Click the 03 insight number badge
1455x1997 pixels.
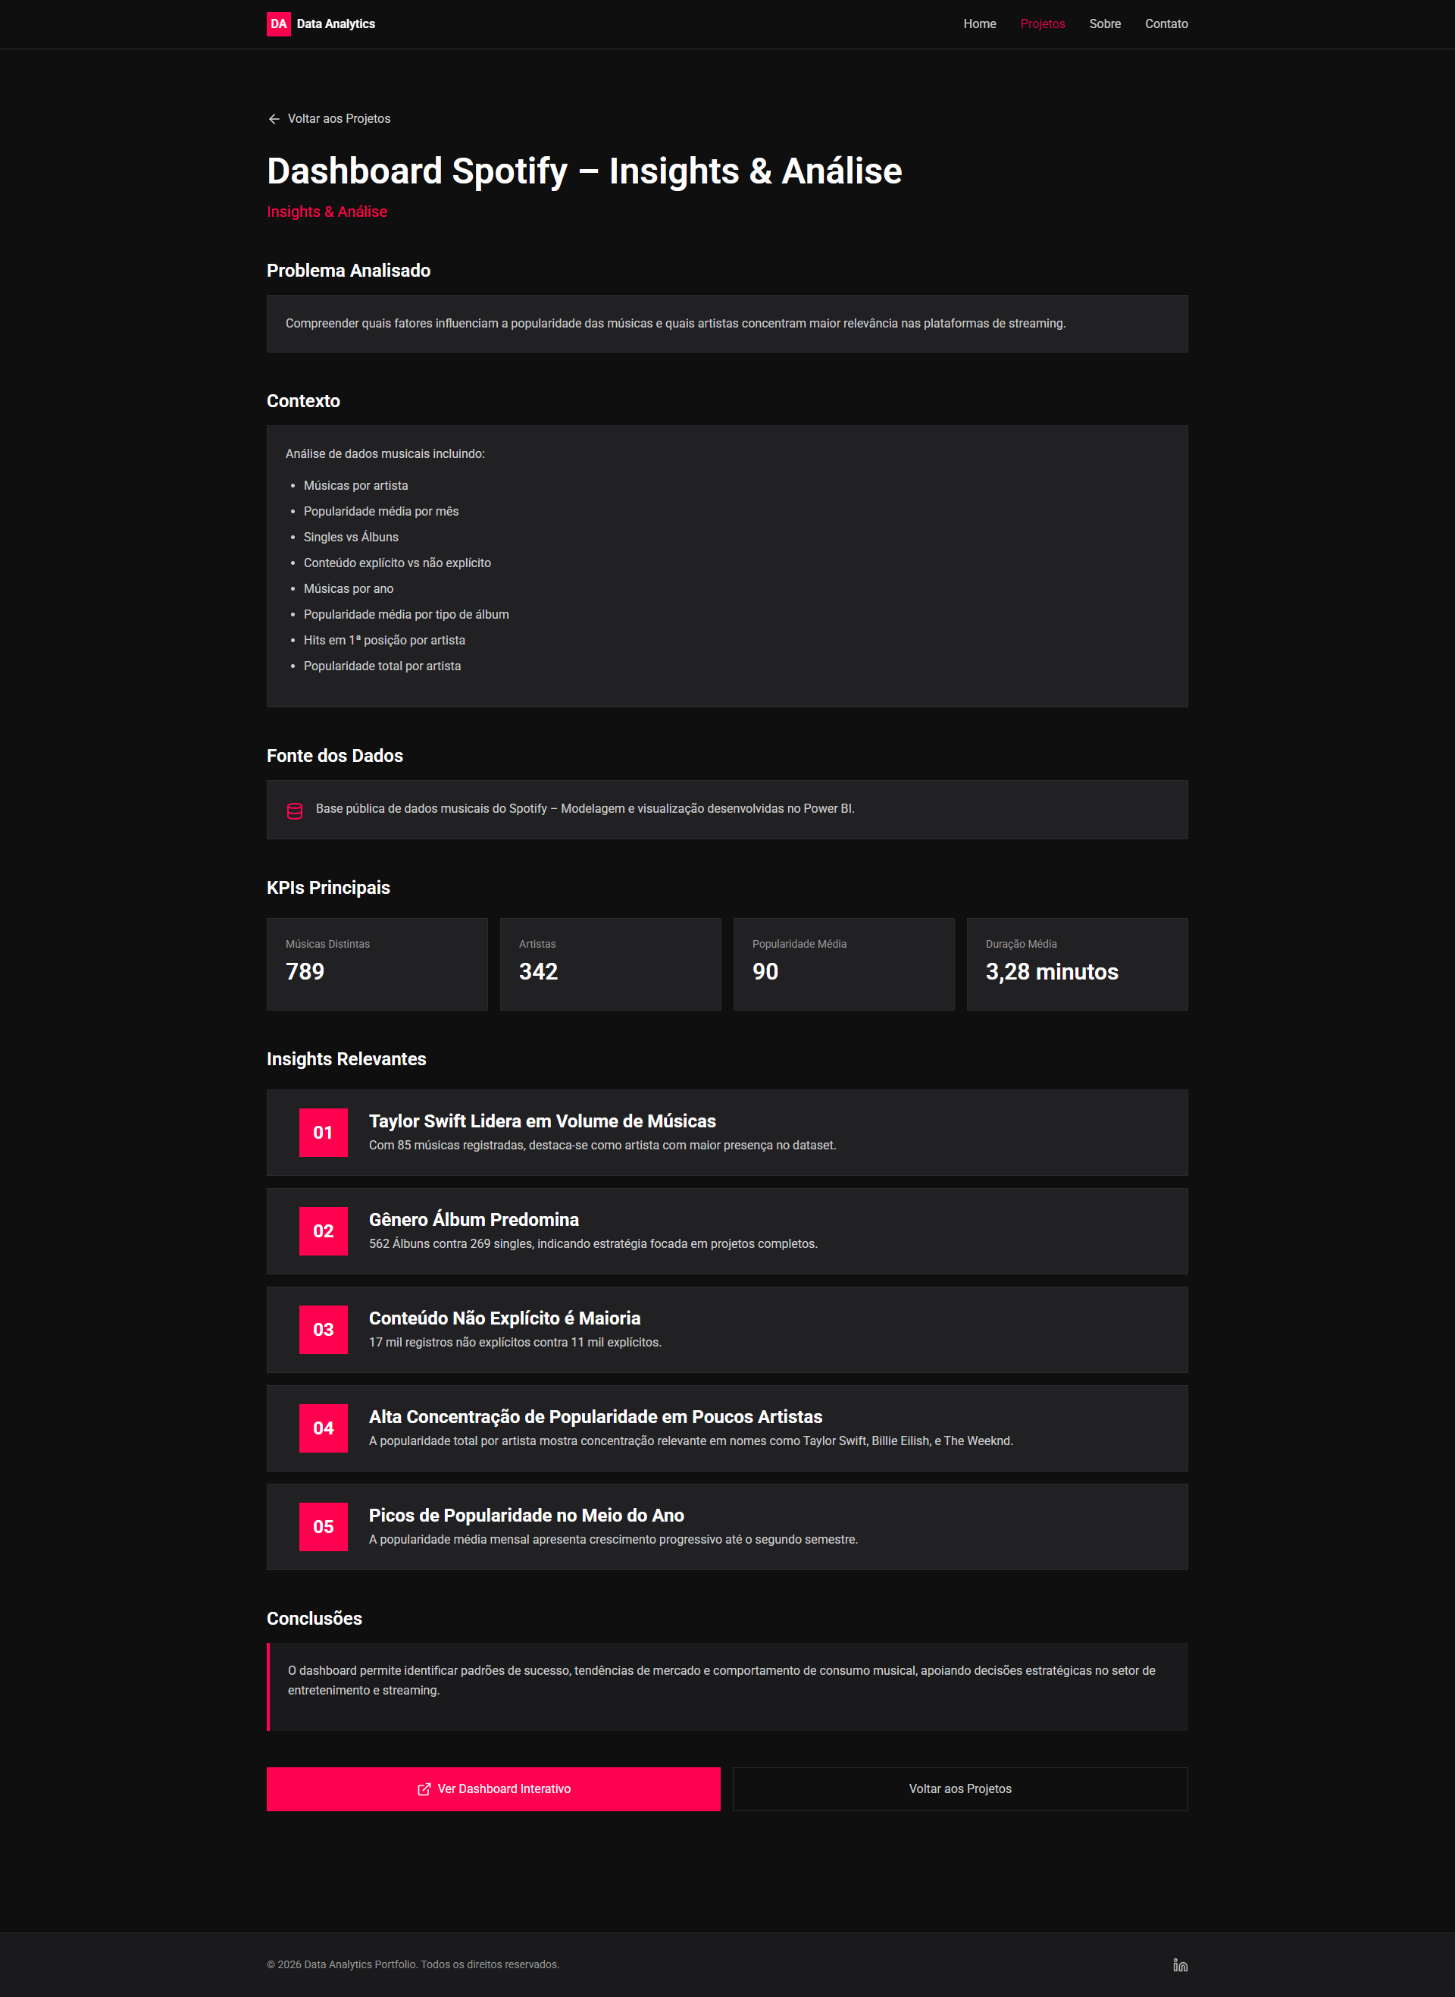click(324, 1330)
